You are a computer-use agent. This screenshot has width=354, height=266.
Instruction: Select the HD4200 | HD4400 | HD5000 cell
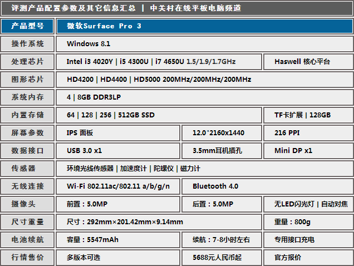point(204,80)
